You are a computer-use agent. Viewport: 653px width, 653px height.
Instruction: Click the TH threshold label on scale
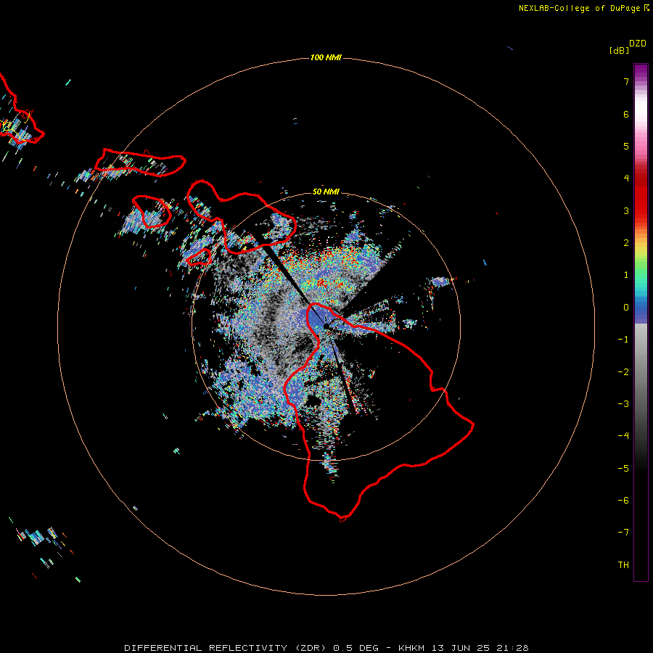point(623,565)
